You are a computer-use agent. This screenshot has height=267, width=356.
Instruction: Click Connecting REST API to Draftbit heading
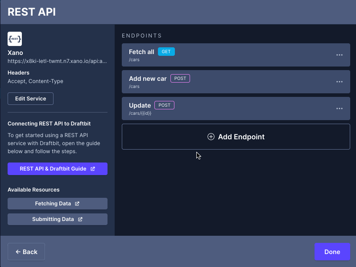point(49,124)
